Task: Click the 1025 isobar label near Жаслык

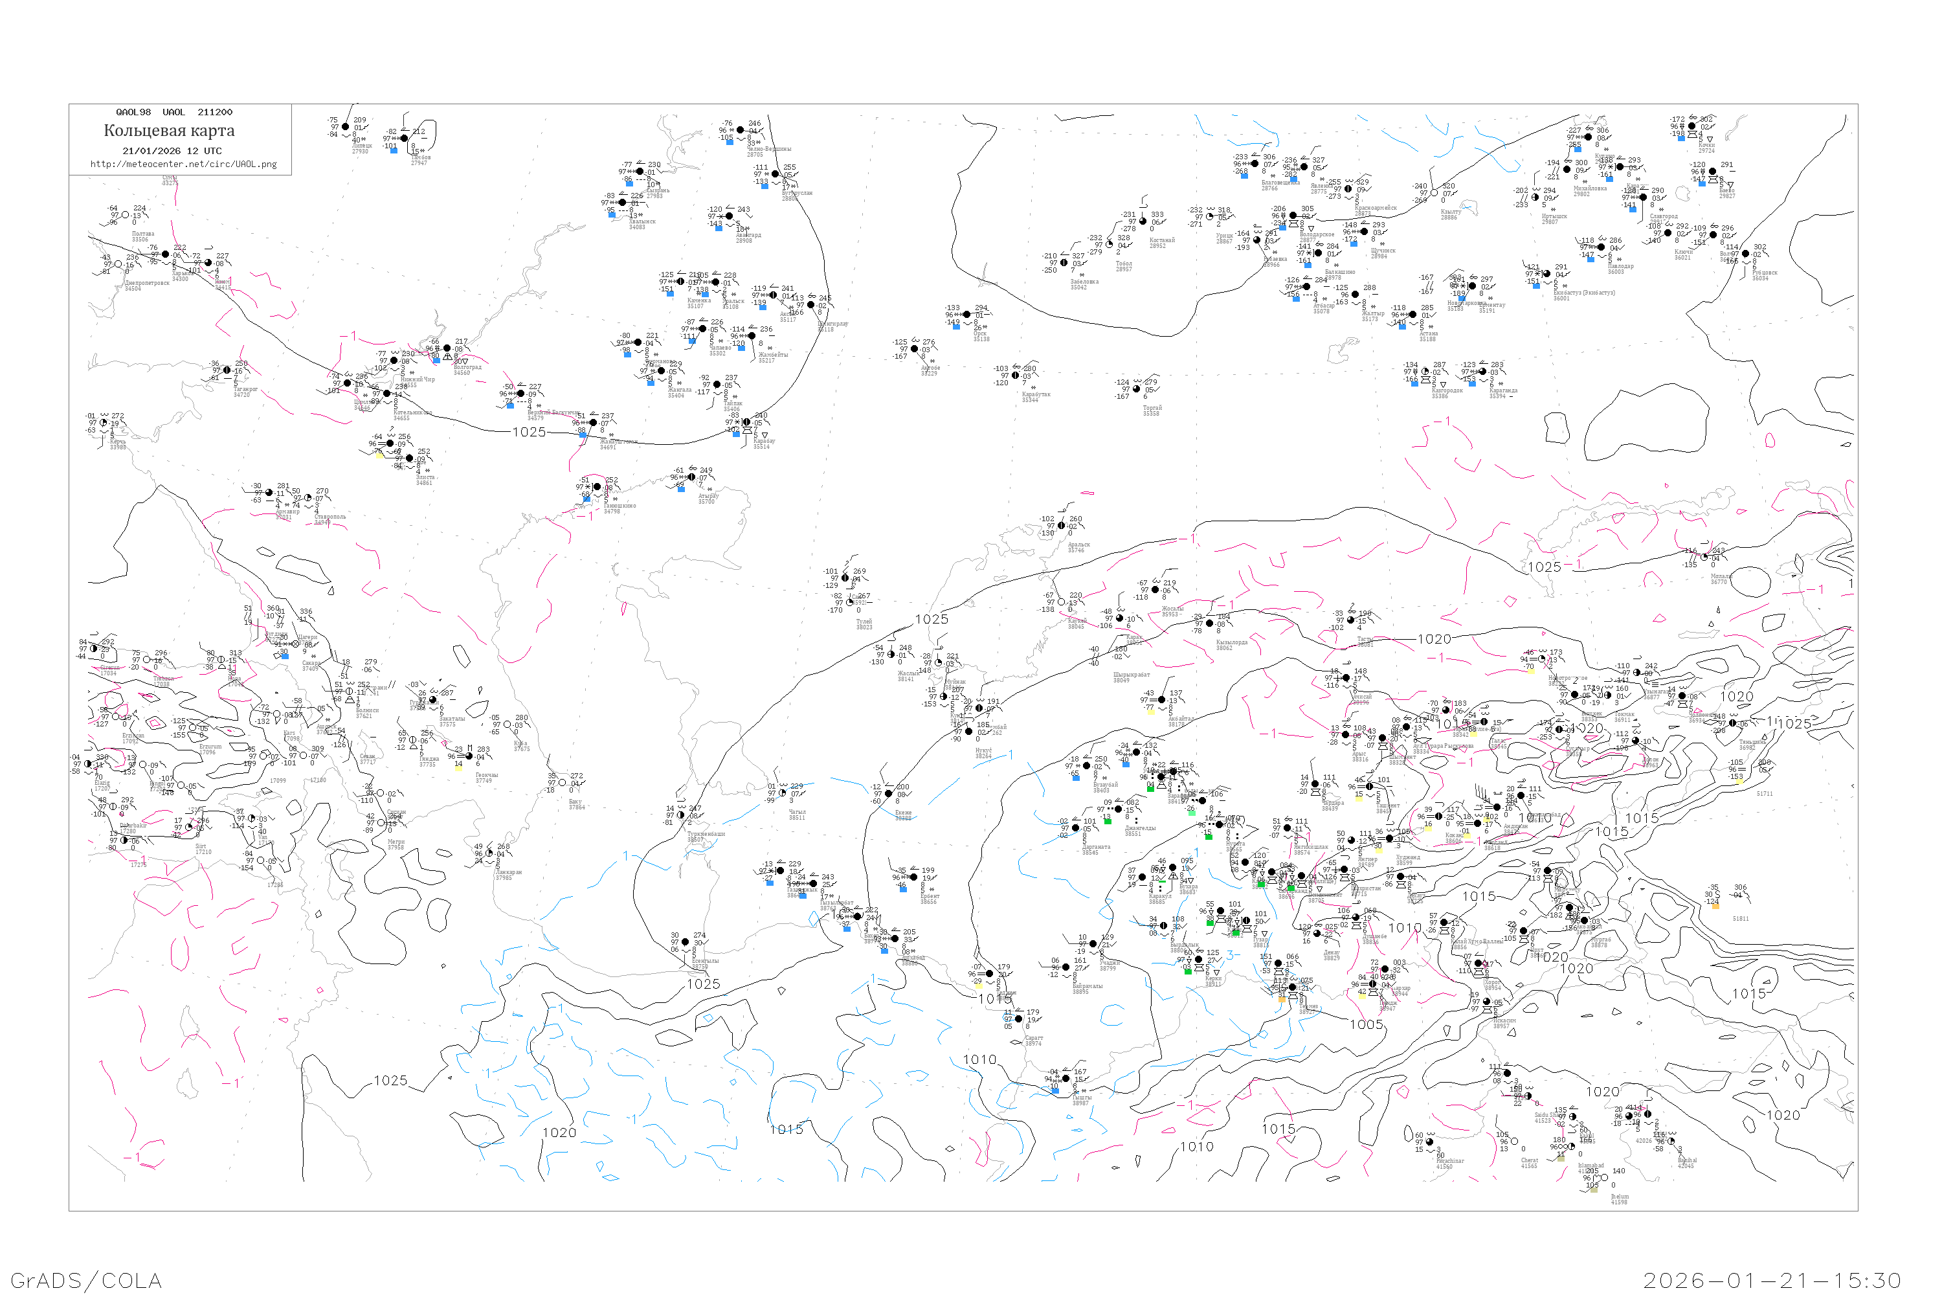Action: (x=932, y=620)
